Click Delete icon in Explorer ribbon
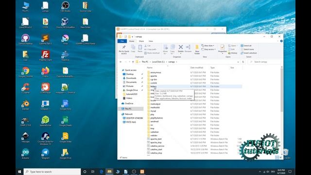Screen dimensions: 311x175 coord(180,49)
